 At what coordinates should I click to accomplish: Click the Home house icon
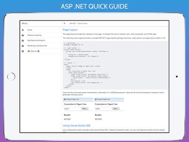23,30
